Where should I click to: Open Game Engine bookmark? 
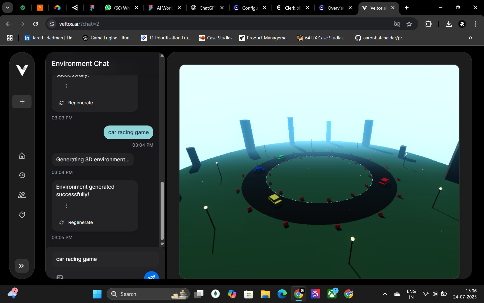coord(108,38)
